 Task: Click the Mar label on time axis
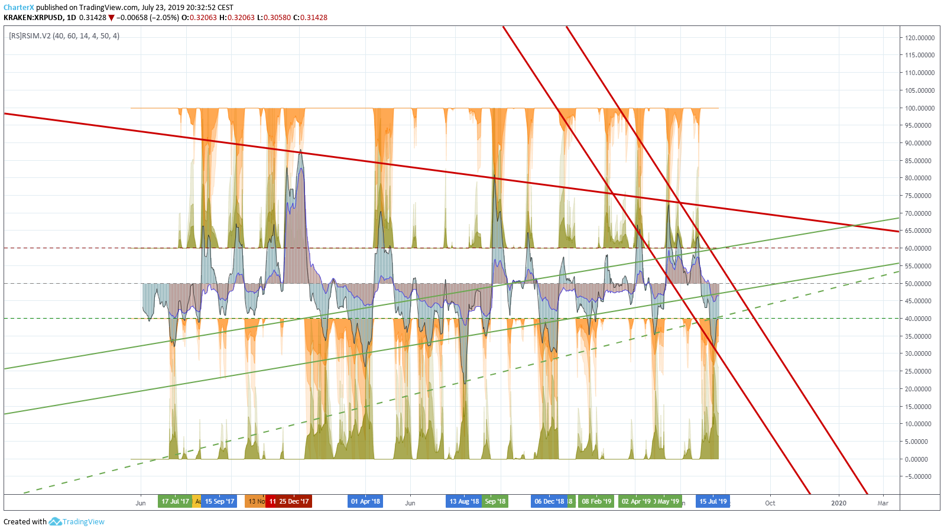click(x=883, y=503)
